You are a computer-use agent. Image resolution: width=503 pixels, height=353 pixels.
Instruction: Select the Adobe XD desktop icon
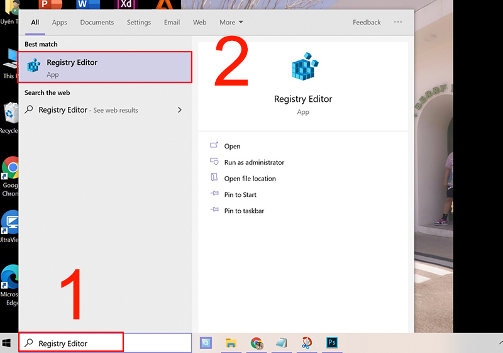[126, 4]
